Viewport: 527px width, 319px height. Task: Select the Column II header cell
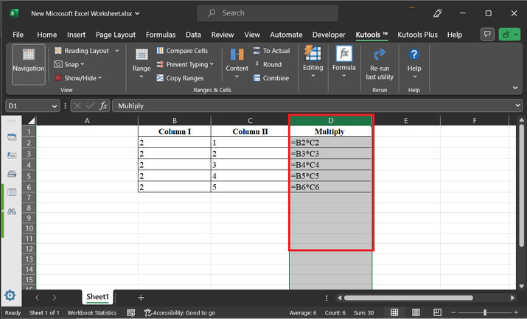(250, 131)
